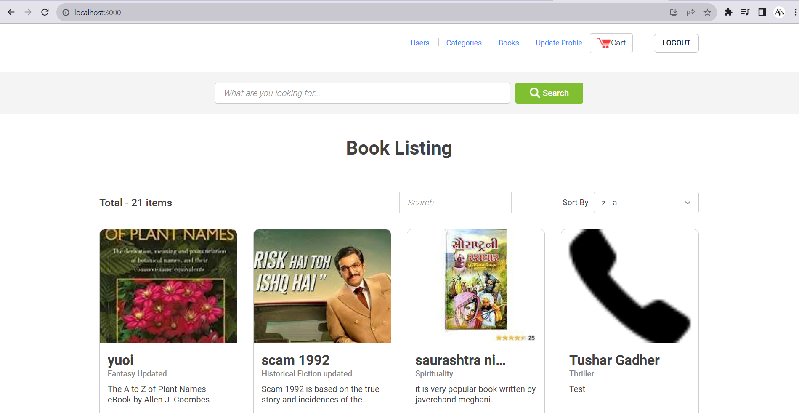Click the book listing Search field

coord(455,203)
